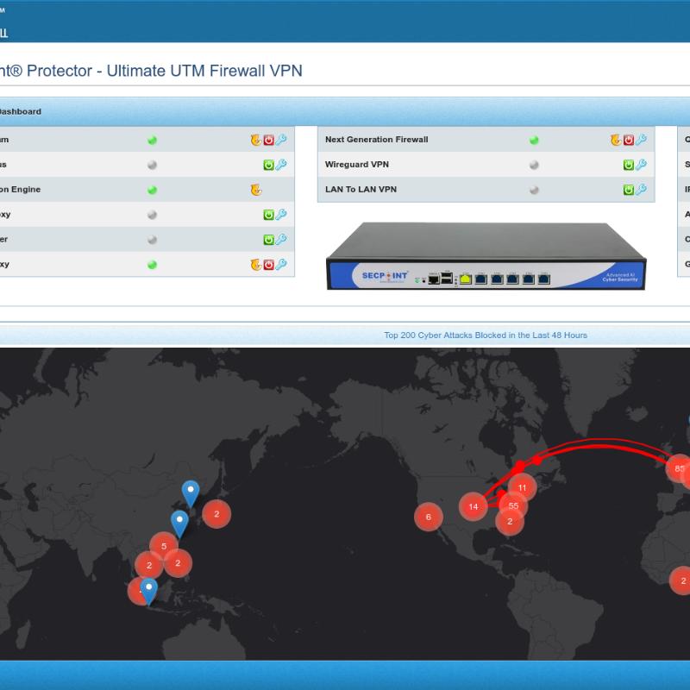Click the blue map pin over Korea
The image size is (690, 690).
click(191, 493)
